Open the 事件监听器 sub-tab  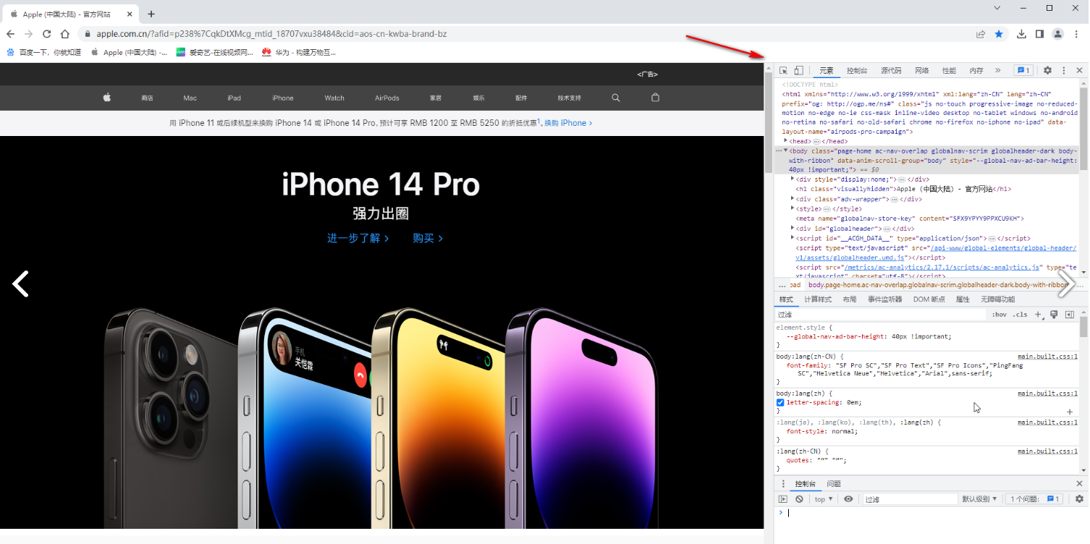click(885, 299)
